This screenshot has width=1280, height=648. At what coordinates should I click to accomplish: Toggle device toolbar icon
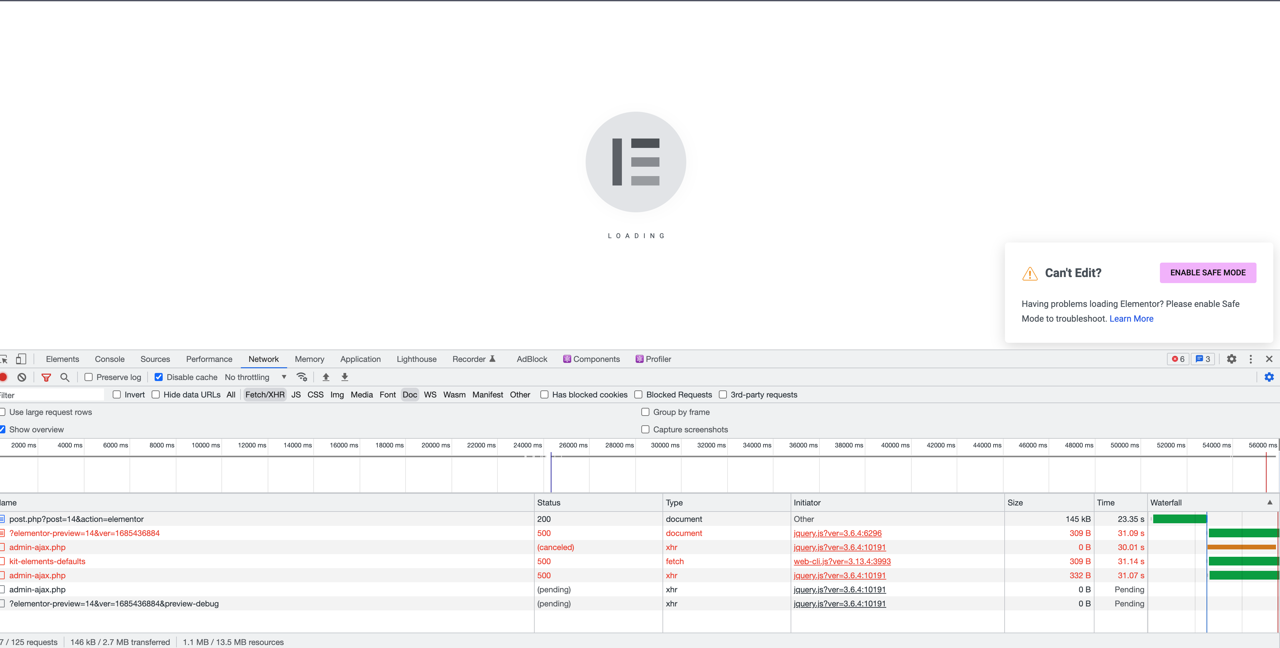click(21, 359)
